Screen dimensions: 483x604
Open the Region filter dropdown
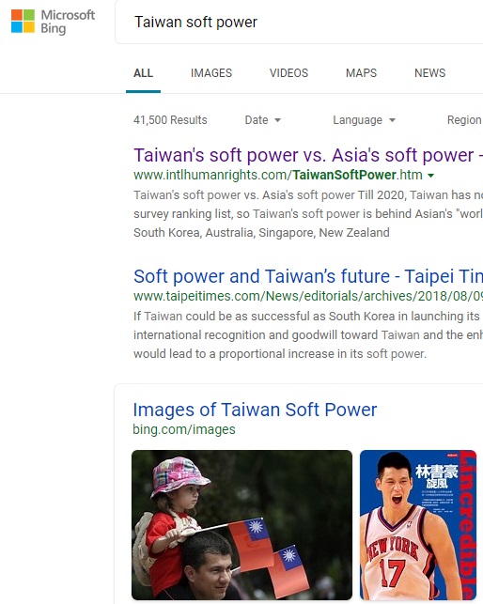tap(465, 120)
